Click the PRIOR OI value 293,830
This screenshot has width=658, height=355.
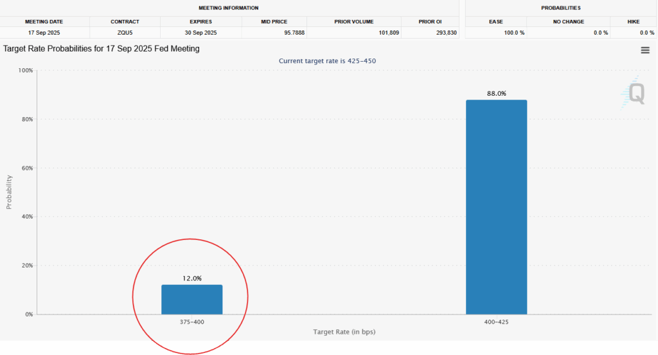click(443, 33)
